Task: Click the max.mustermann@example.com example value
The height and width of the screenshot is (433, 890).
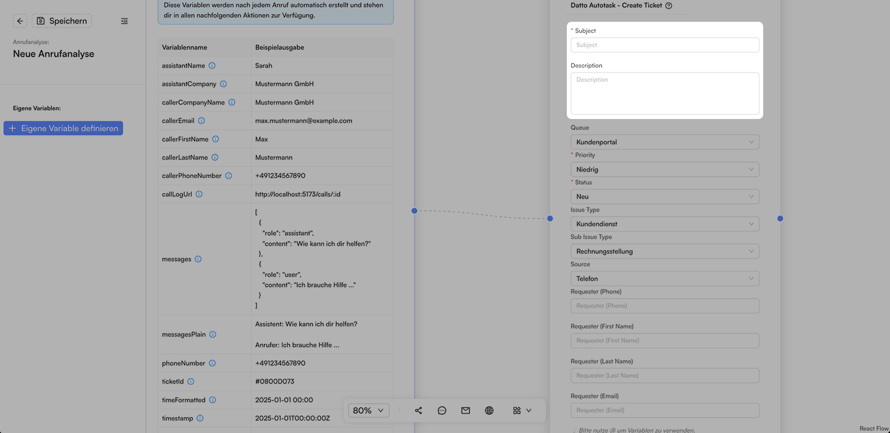Action: pyautogui.click(x=304, y=121)
